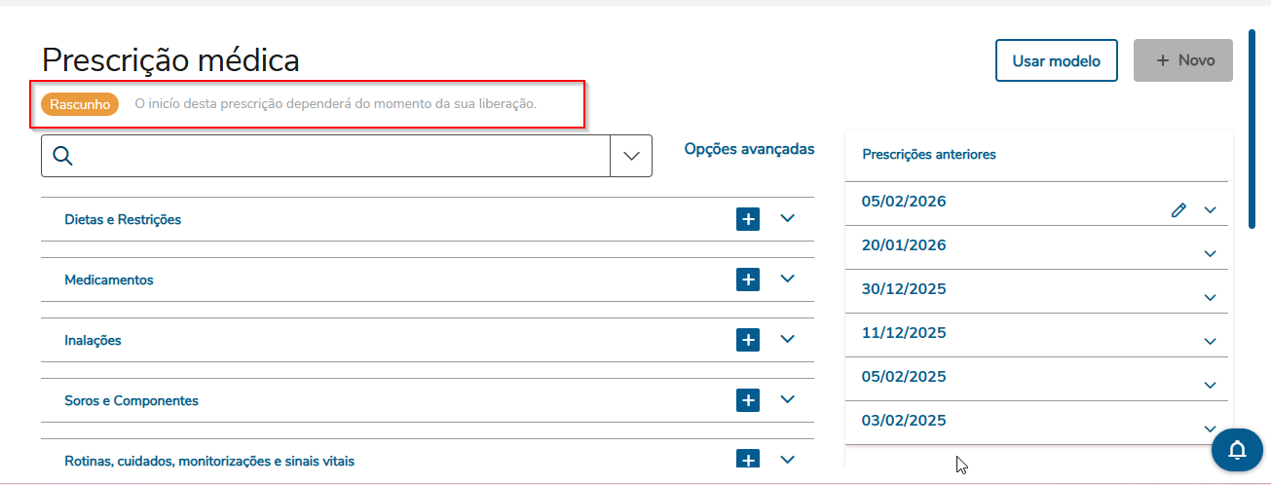This screenshot has width=1271, height=485.
Task: Edit the 05/02/2026 prescription with pencil
Action: tap(1178, 209)
